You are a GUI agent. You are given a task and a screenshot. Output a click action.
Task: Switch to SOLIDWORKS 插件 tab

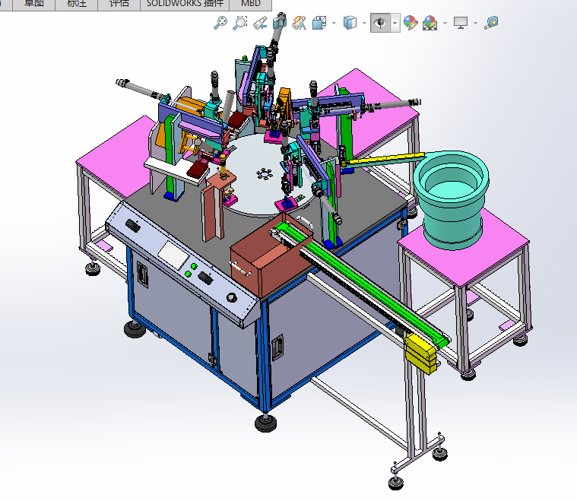(185, 4)
